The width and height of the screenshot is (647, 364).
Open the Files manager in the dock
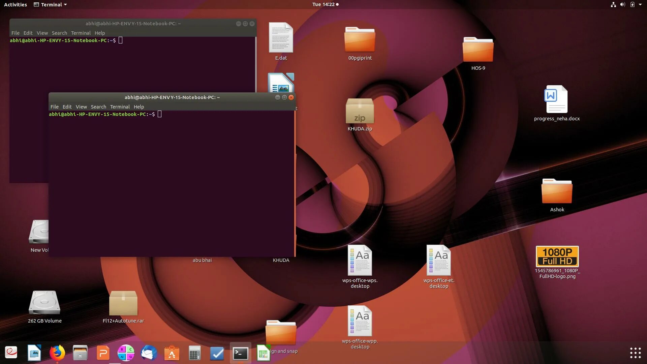click(80, 353)
